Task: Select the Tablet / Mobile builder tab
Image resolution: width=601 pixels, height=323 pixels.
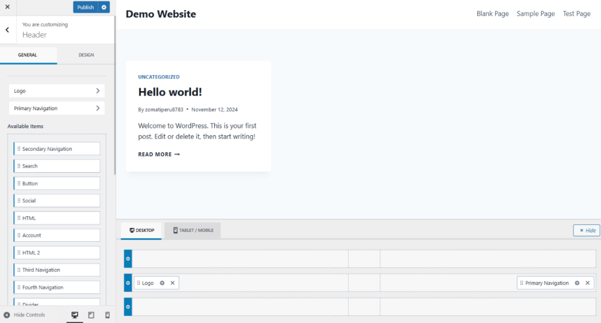Action: [x=193, y=231]
